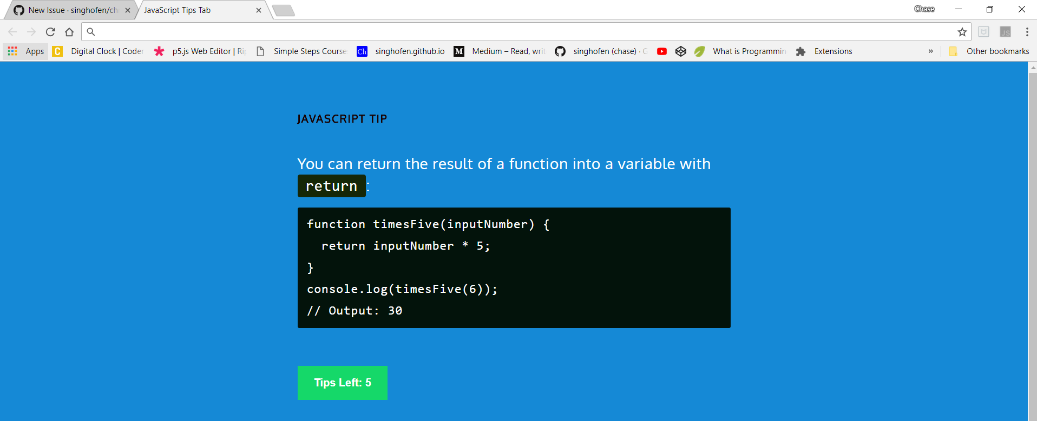
Task: Click the Chase profile button
Action: pos(924,9)
